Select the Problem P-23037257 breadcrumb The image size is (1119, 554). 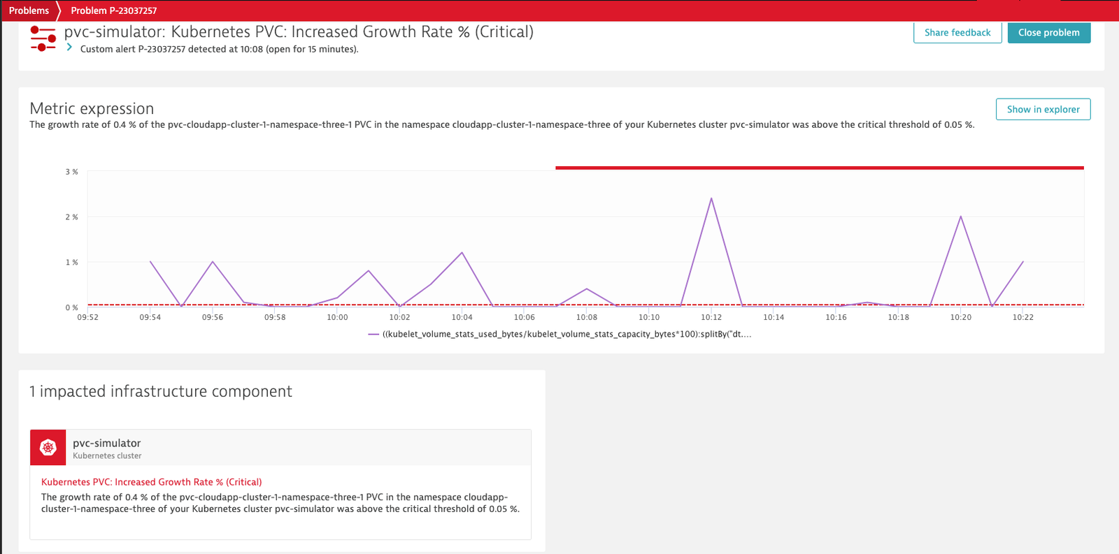tap(113, 10)
